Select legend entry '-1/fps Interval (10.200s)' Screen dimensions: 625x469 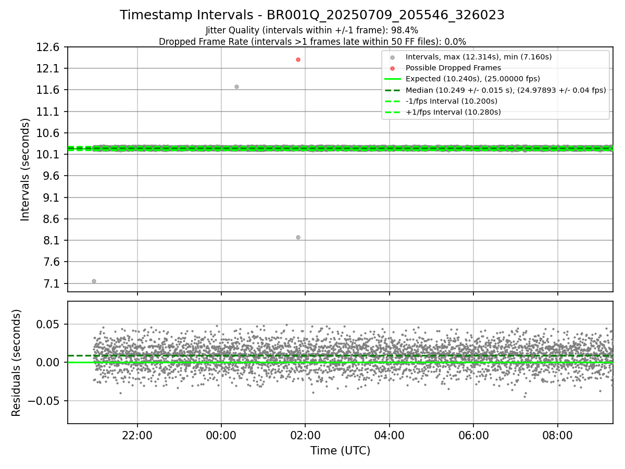451,101
